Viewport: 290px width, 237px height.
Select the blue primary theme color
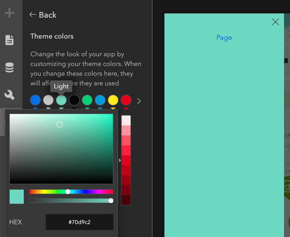(x=35, y=100)
